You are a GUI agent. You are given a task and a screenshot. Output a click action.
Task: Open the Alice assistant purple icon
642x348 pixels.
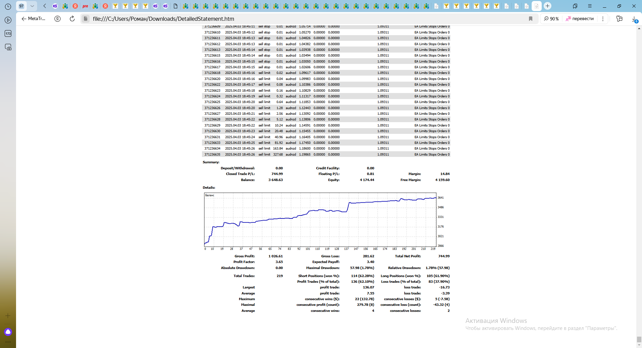pyautogui.click(x=8, y=332)
